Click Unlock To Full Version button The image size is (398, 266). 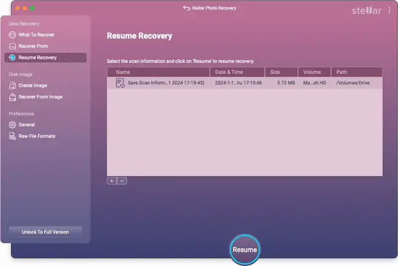pyautogui.click(x=45, y=232)
